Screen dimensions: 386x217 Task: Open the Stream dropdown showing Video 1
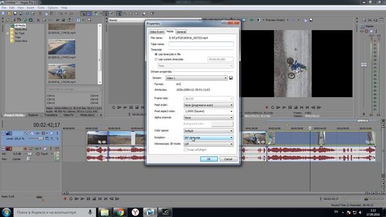pyautogui.click(x=197, y=78)
